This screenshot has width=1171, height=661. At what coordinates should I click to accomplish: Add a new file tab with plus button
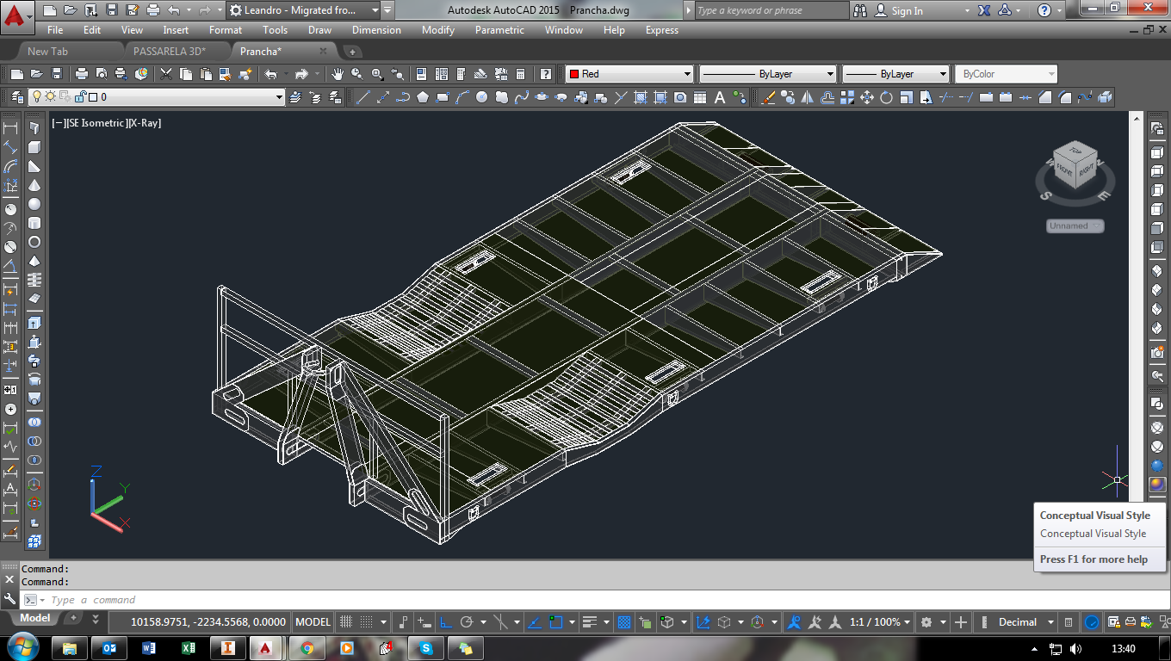point(352,52)
